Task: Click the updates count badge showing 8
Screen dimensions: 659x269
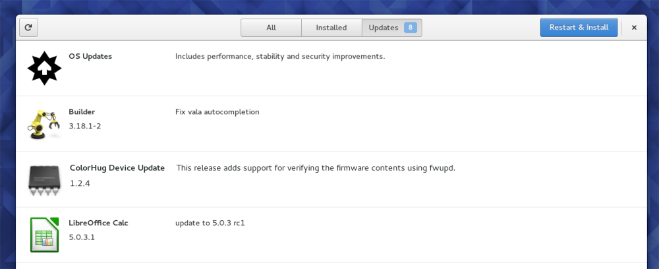Action: (410, 28)
